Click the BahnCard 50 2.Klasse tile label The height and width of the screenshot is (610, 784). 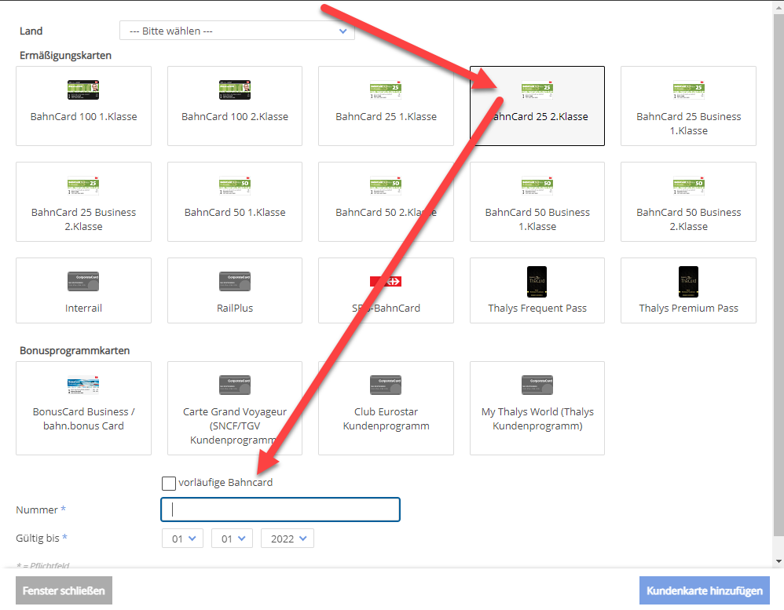pos(386,212)
